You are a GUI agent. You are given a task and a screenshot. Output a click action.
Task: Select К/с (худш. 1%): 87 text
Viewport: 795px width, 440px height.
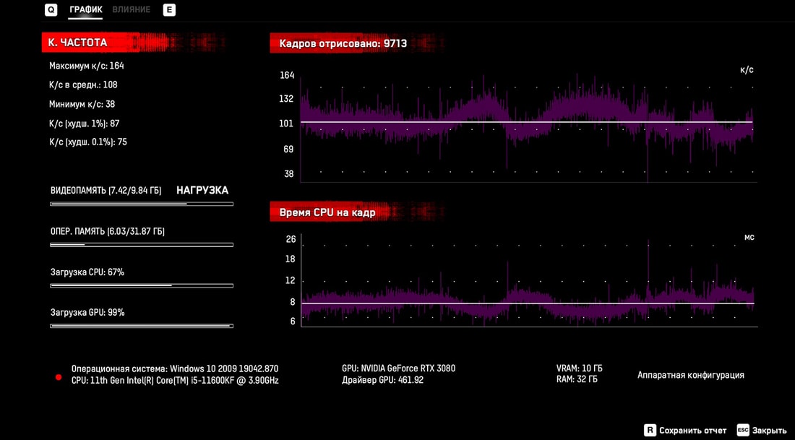[84, 123]
